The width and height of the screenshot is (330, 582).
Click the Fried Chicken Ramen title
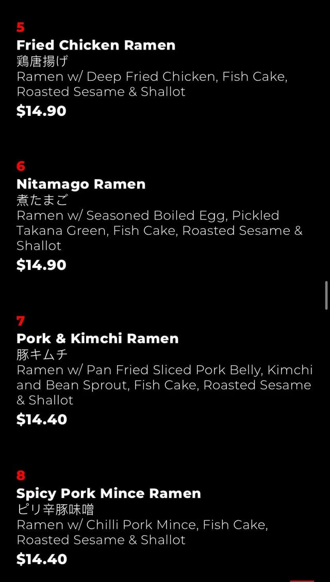(96, 45)
